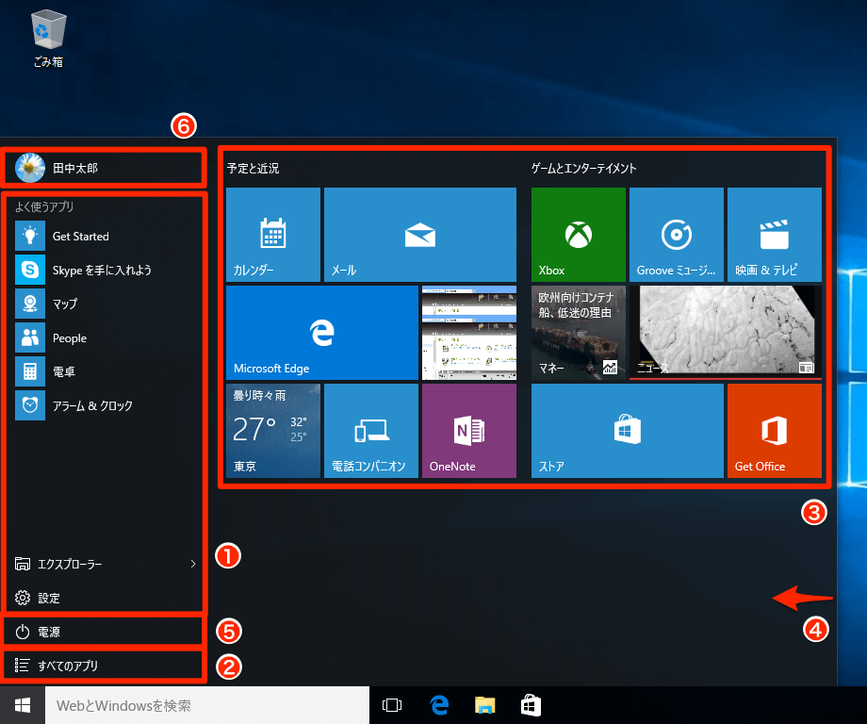Show すべてのアプリ list
This screenshot has height=724, width=867.
pyautogui.click(x=104, y=666)
